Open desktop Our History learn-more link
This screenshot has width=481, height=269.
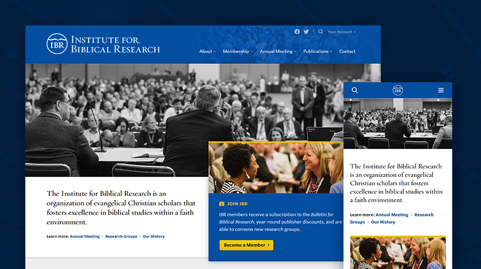click(154, 236)
